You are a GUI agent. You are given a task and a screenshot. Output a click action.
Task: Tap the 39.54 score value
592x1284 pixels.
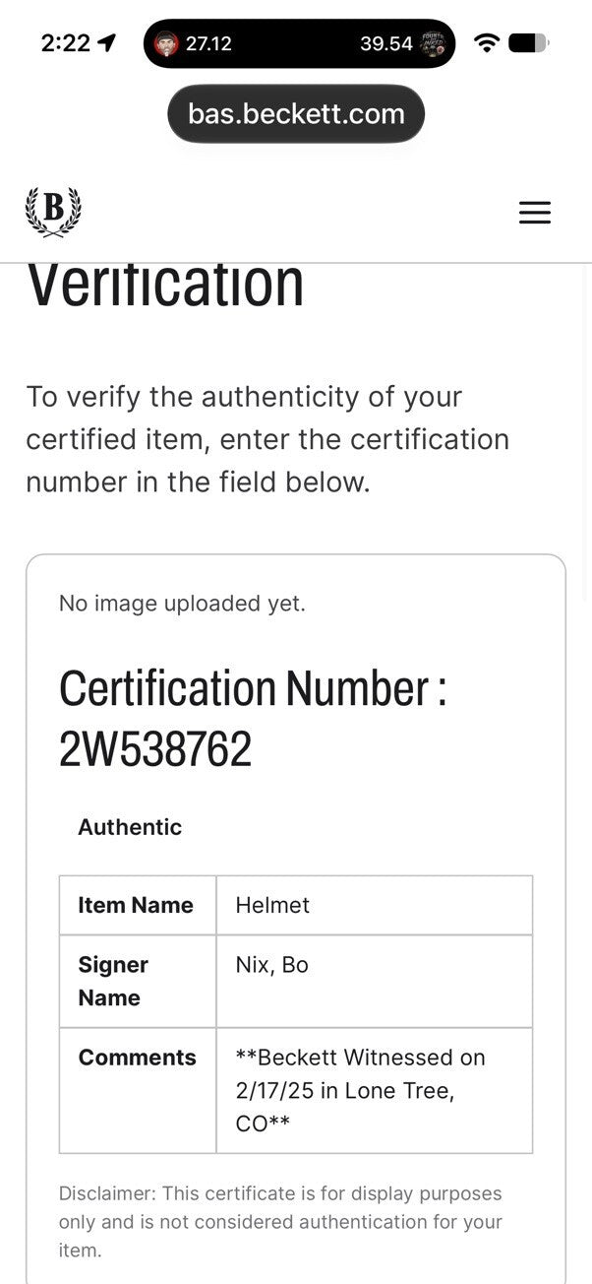(x=386, y=43)
